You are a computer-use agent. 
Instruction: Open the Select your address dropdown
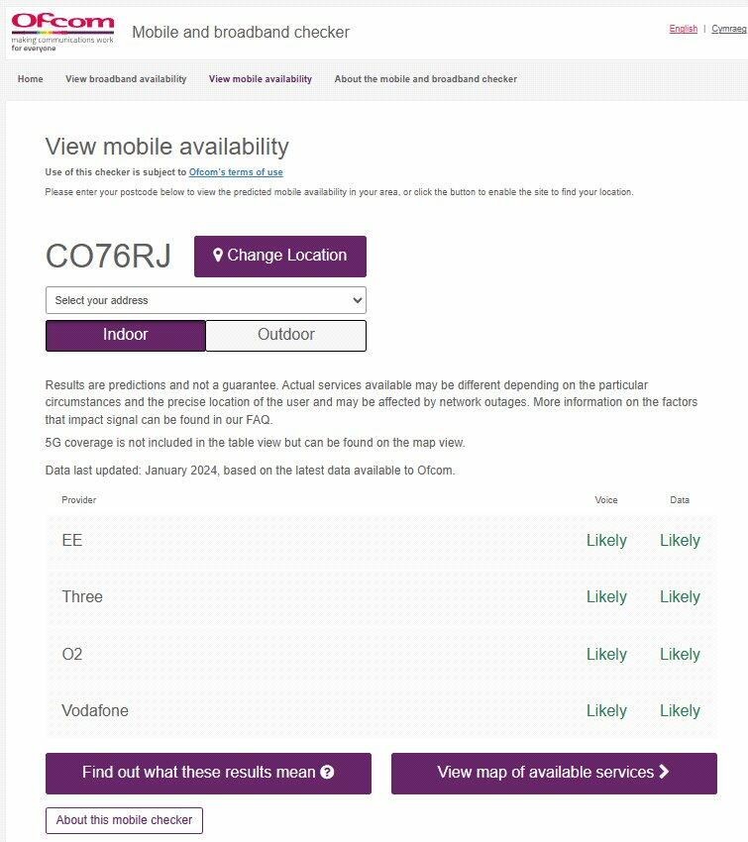point(206,300)
